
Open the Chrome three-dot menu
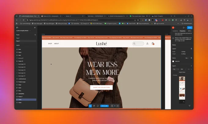[x=191, y=20]
